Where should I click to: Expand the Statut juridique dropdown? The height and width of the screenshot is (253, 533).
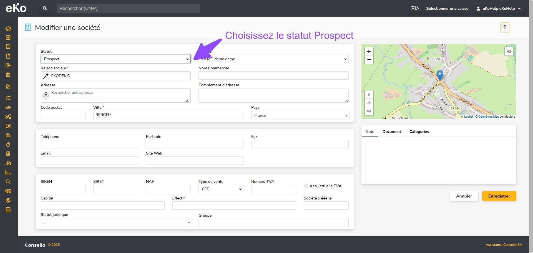116,223
